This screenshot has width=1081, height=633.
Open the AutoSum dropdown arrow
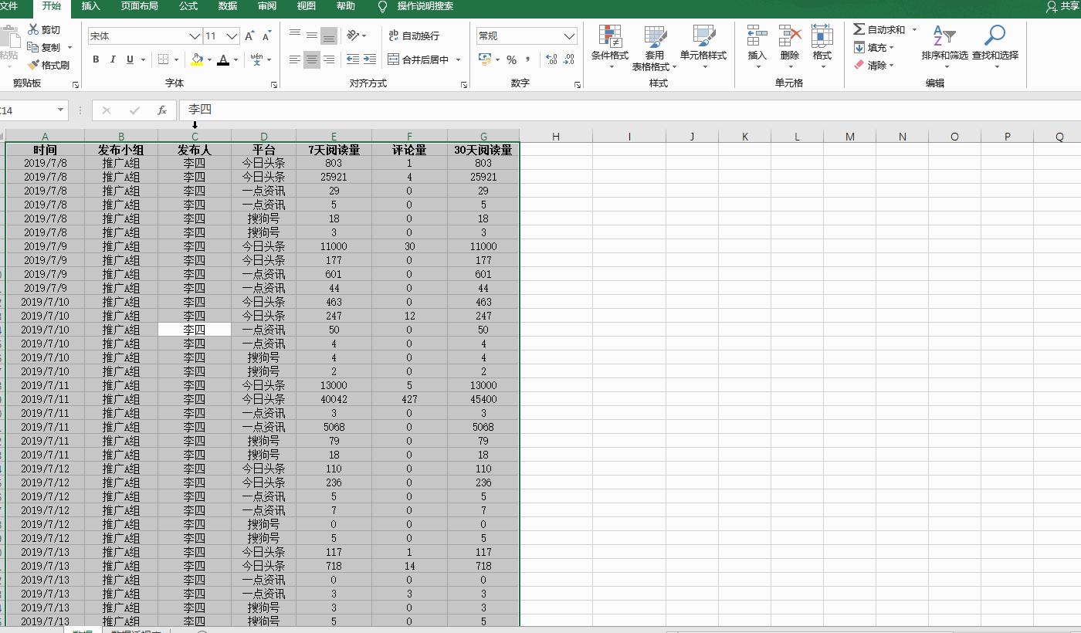tap(915, 29)
